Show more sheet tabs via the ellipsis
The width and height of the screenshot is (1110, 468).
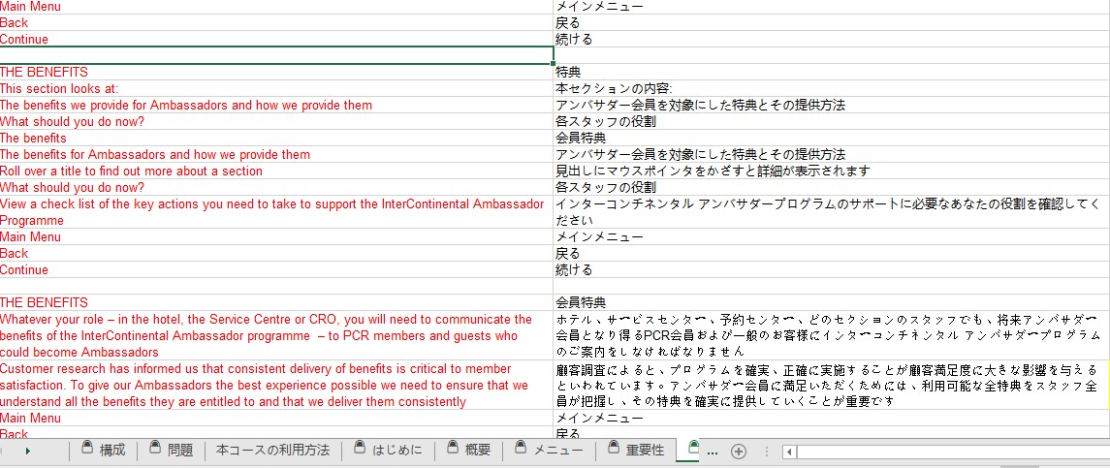click(713, 451)
